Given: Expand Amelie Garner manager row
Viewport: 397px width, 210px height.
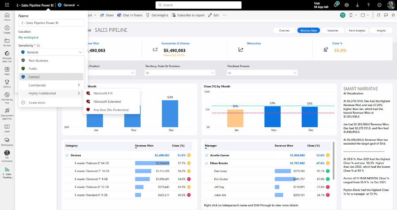Looking at the screenshot, I should pyautogui.click(x=206, y=155).
